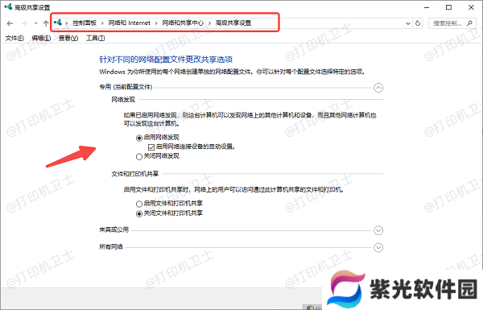Image resolution: width=483 pixels, height=310 pixels.
Task: Expand the 所有网络 section
Action: pyautogui.click(x=378, y=247)
